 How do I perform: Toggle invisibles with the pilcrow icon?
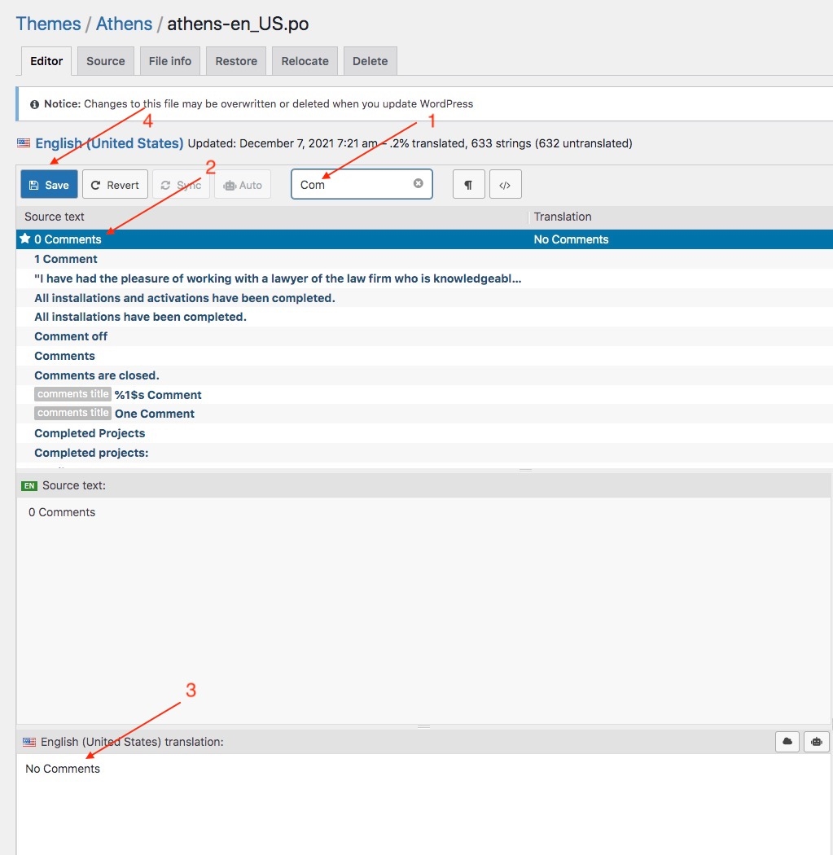tap(468, 185)
